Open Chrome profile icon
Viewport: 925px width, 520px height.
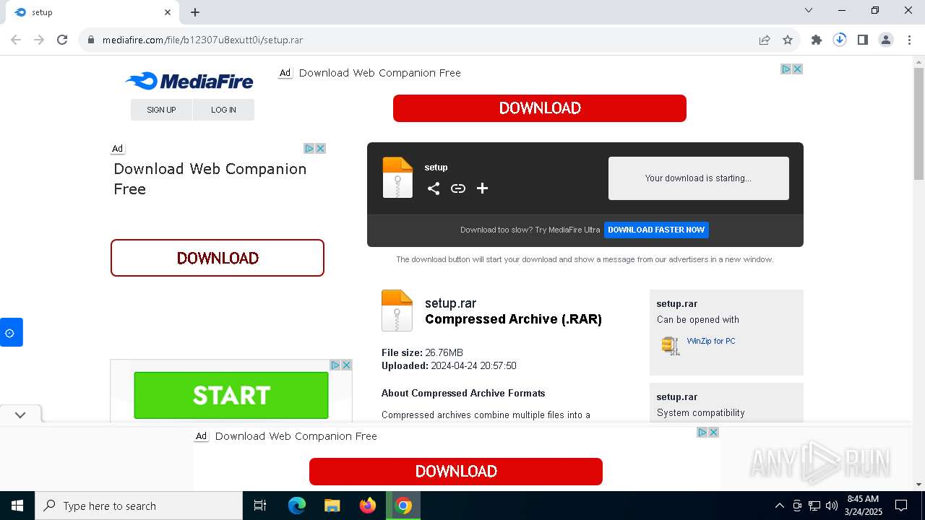coord(886,40)
